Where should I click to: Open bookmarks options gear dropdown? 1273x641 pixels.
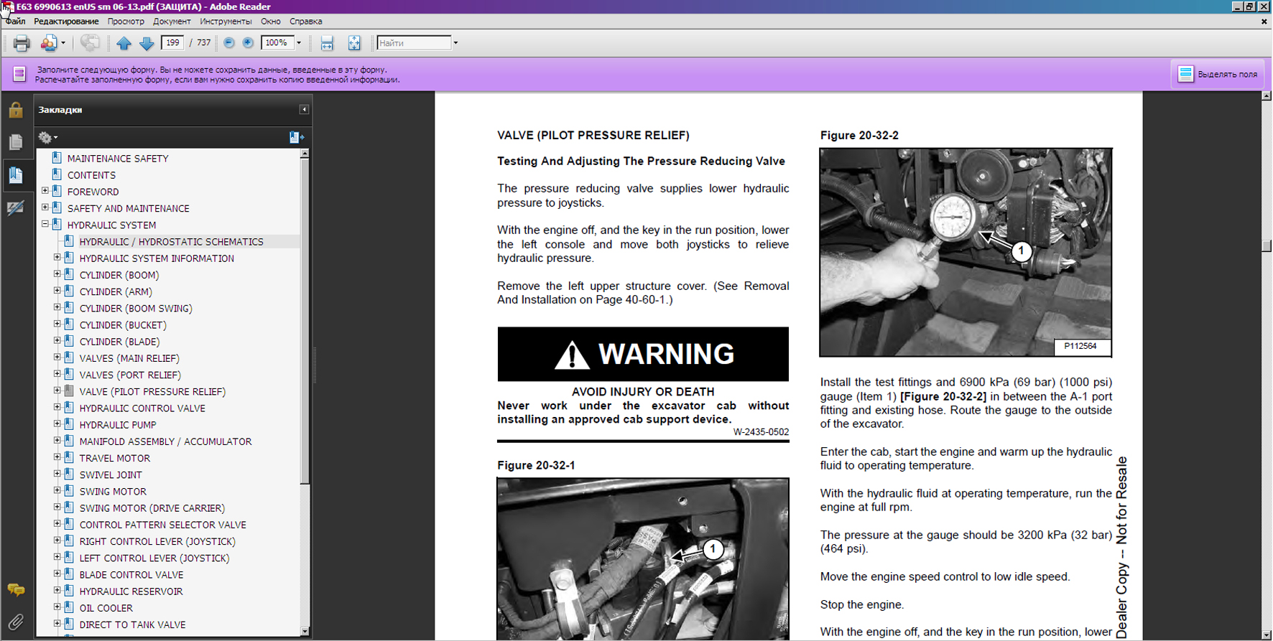48,137
